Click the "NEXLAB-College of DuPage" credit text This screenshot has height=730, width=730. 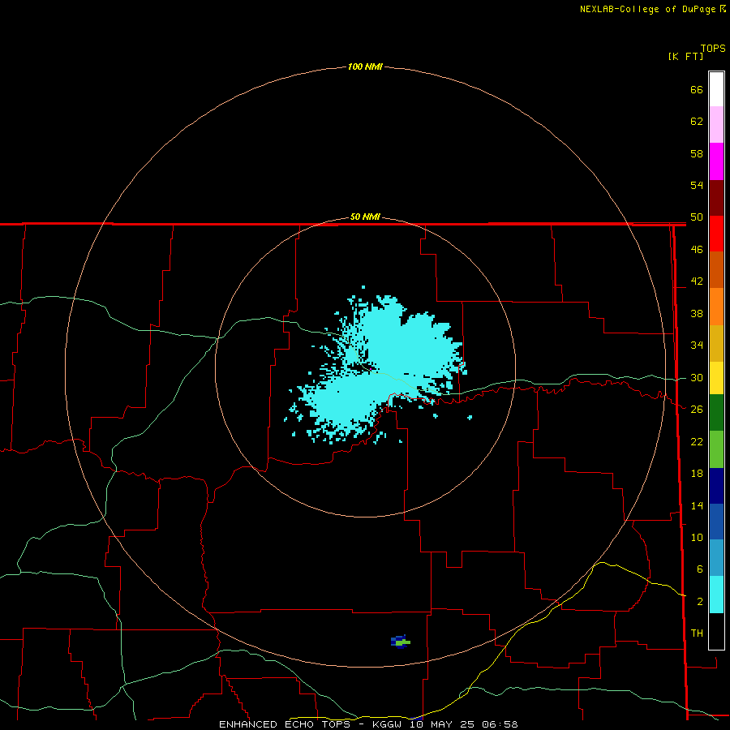pos(647,9)
